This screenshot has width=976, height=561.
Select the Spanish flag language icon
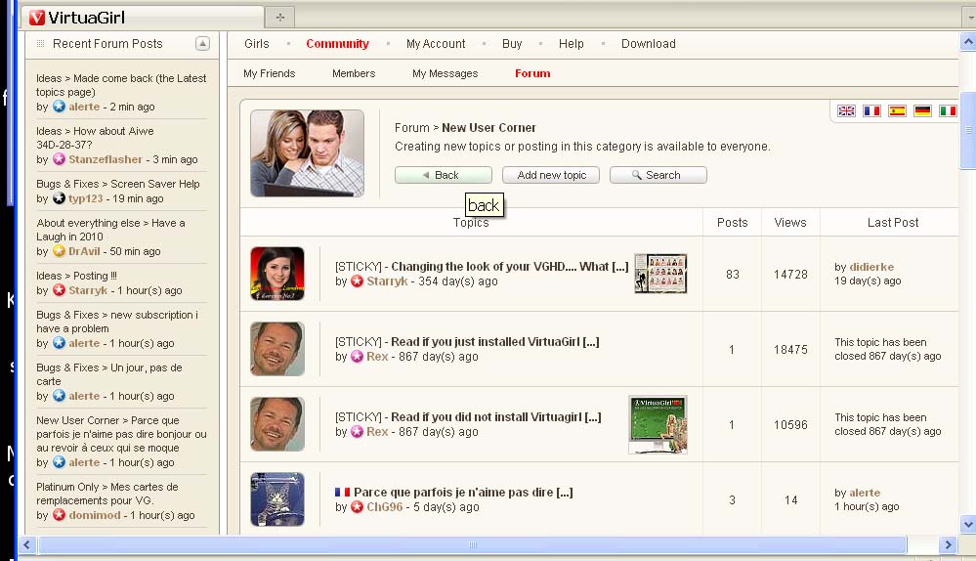pos(897,110)
